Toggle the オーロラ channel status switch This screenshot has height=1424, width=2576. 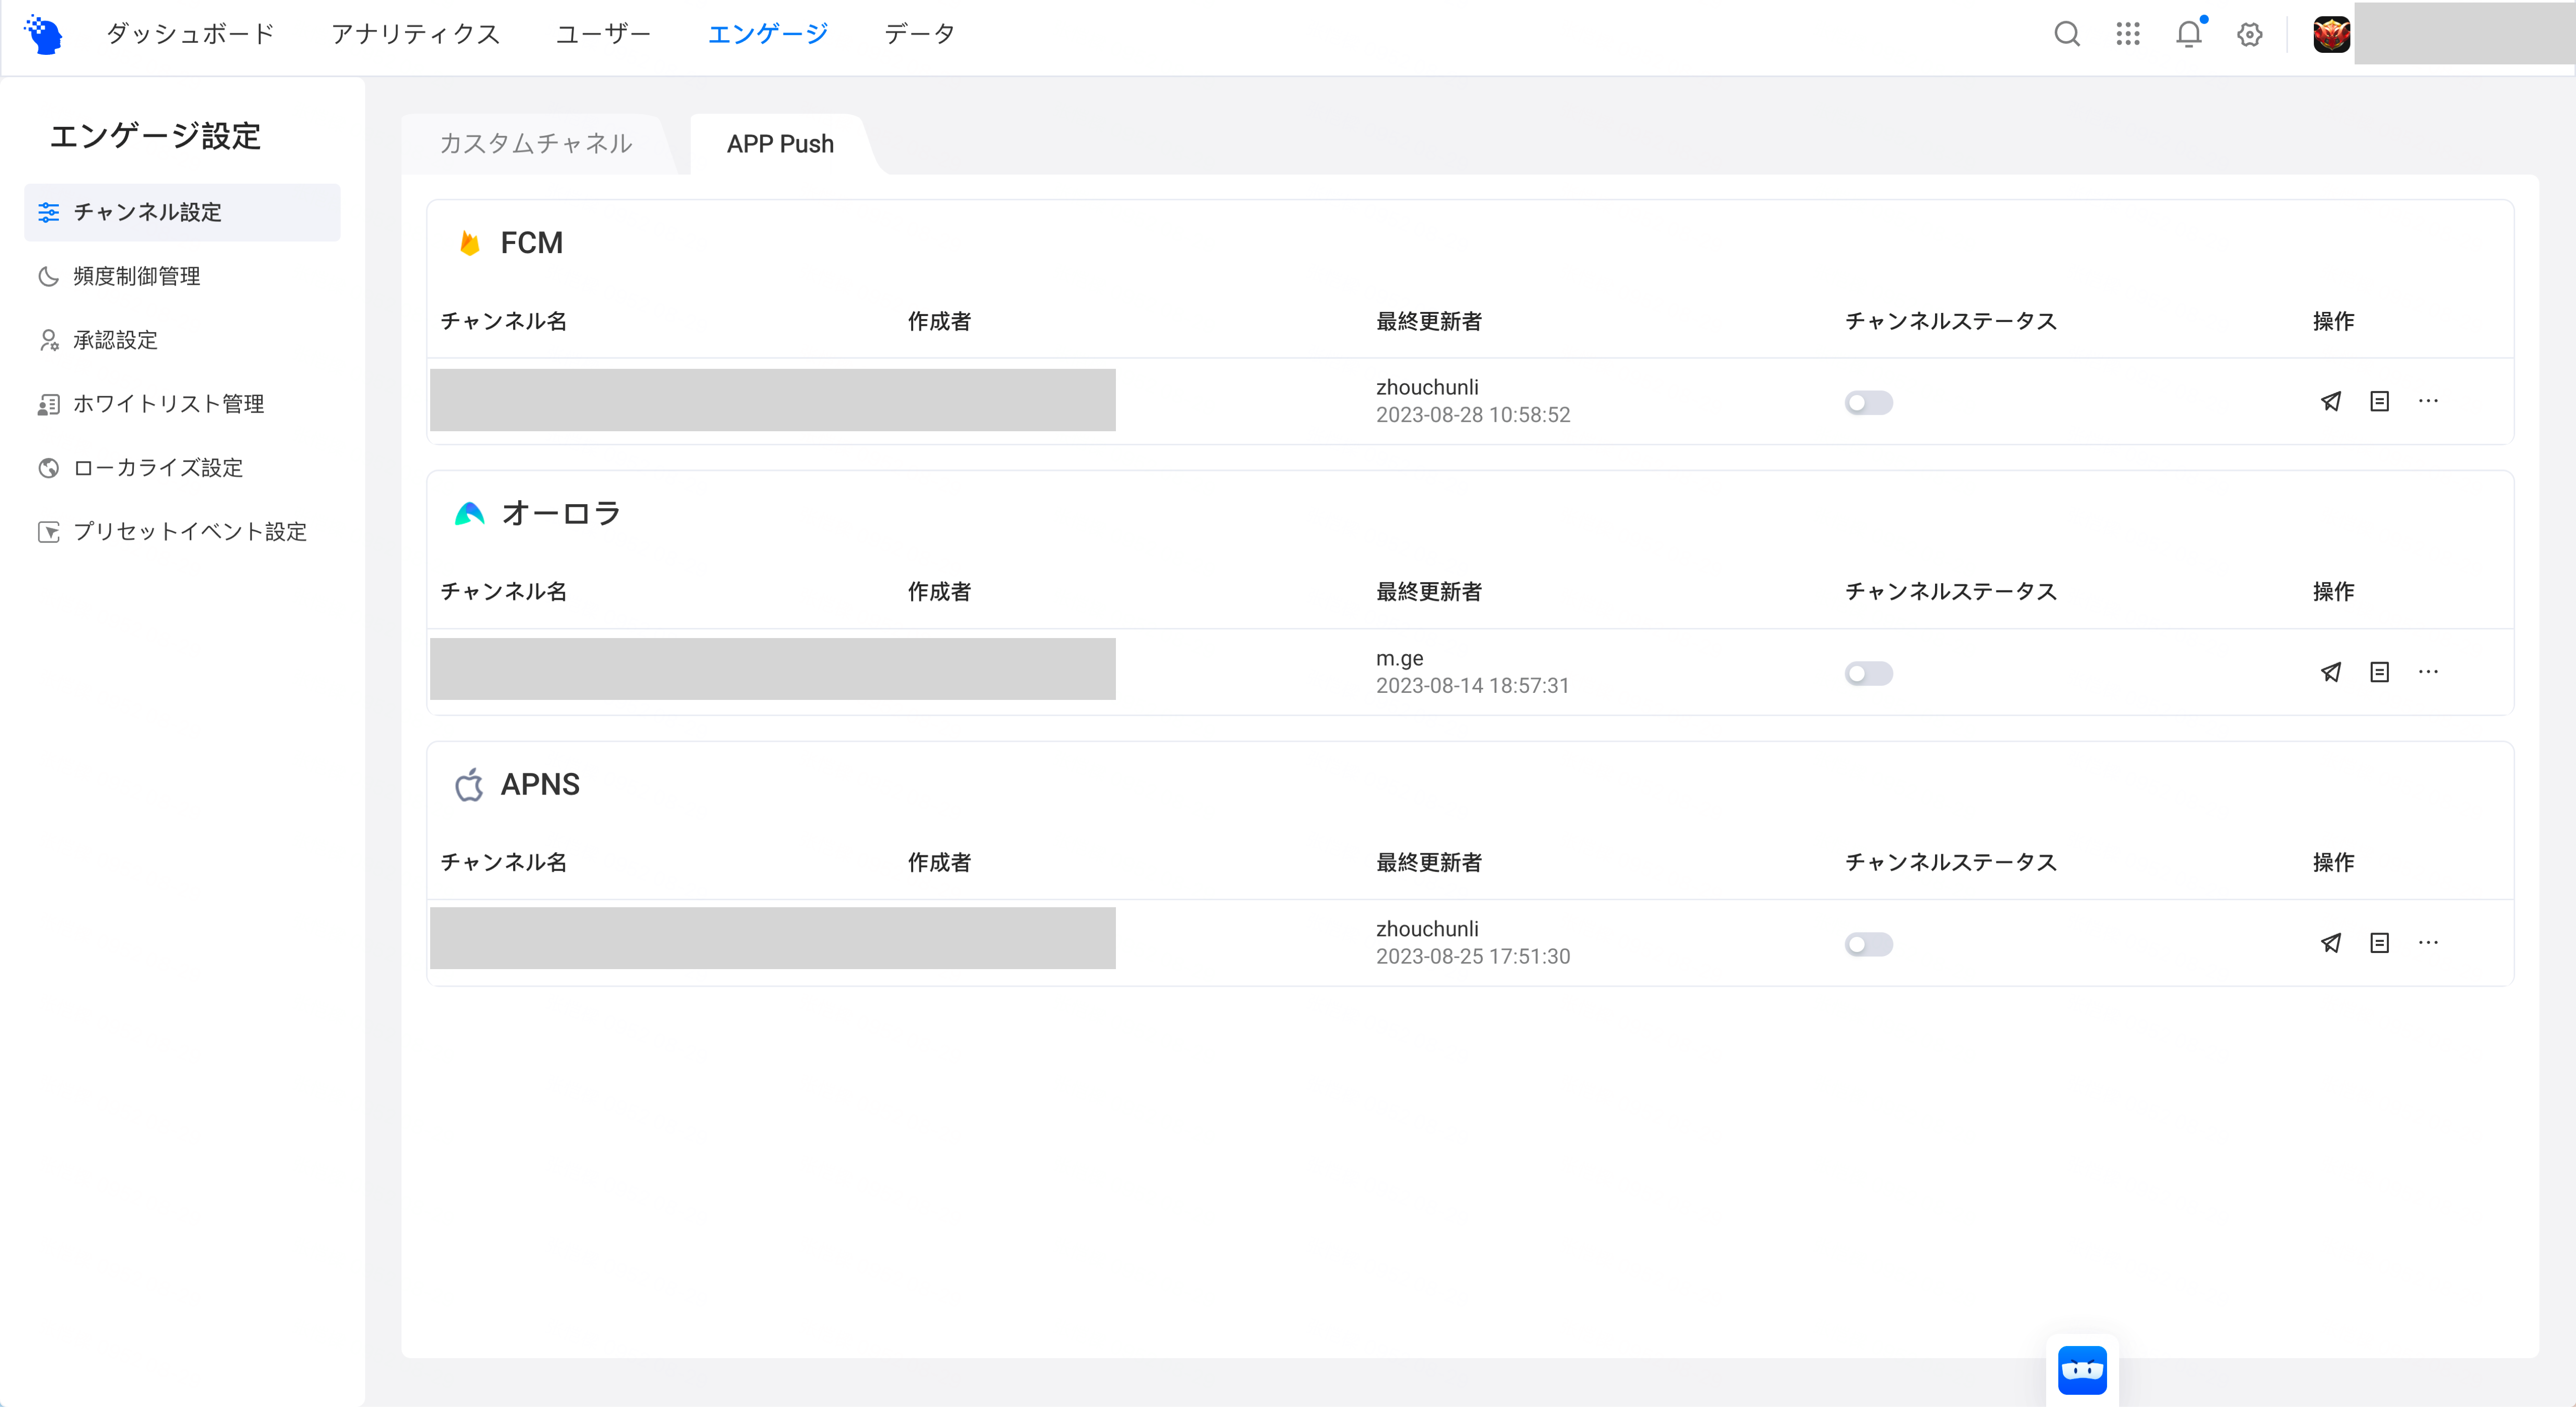pos(1868,674)
